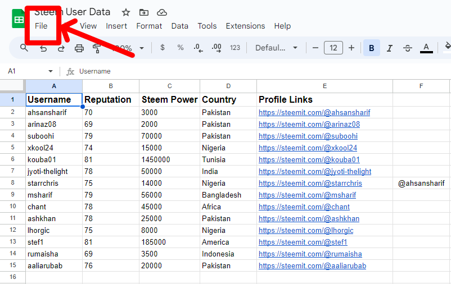451x284 pixels.
Task: Open the steemit.com/@suboohi link
Action: (308, 136)
